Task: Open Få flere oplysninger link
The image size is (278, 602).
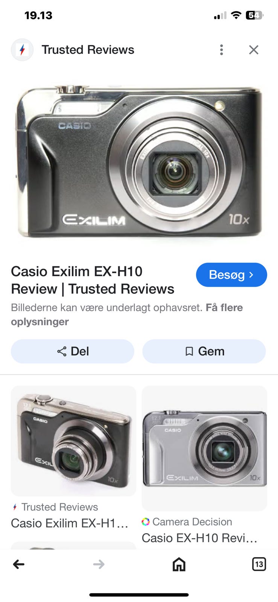Action: click(127, 315)
